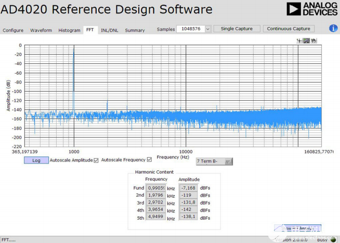
Task: Open the INL/DNL tab
Action: [x=109, y=30]
